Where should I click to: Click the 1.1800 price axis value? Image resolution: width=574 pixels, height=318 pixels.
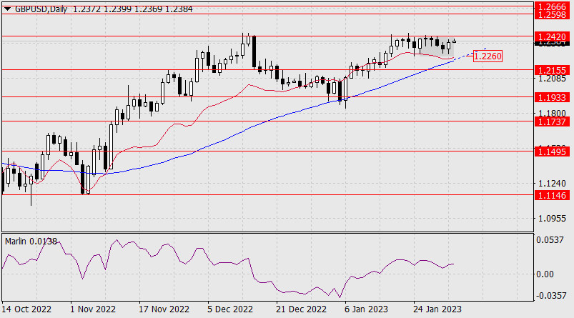(552, 114)
